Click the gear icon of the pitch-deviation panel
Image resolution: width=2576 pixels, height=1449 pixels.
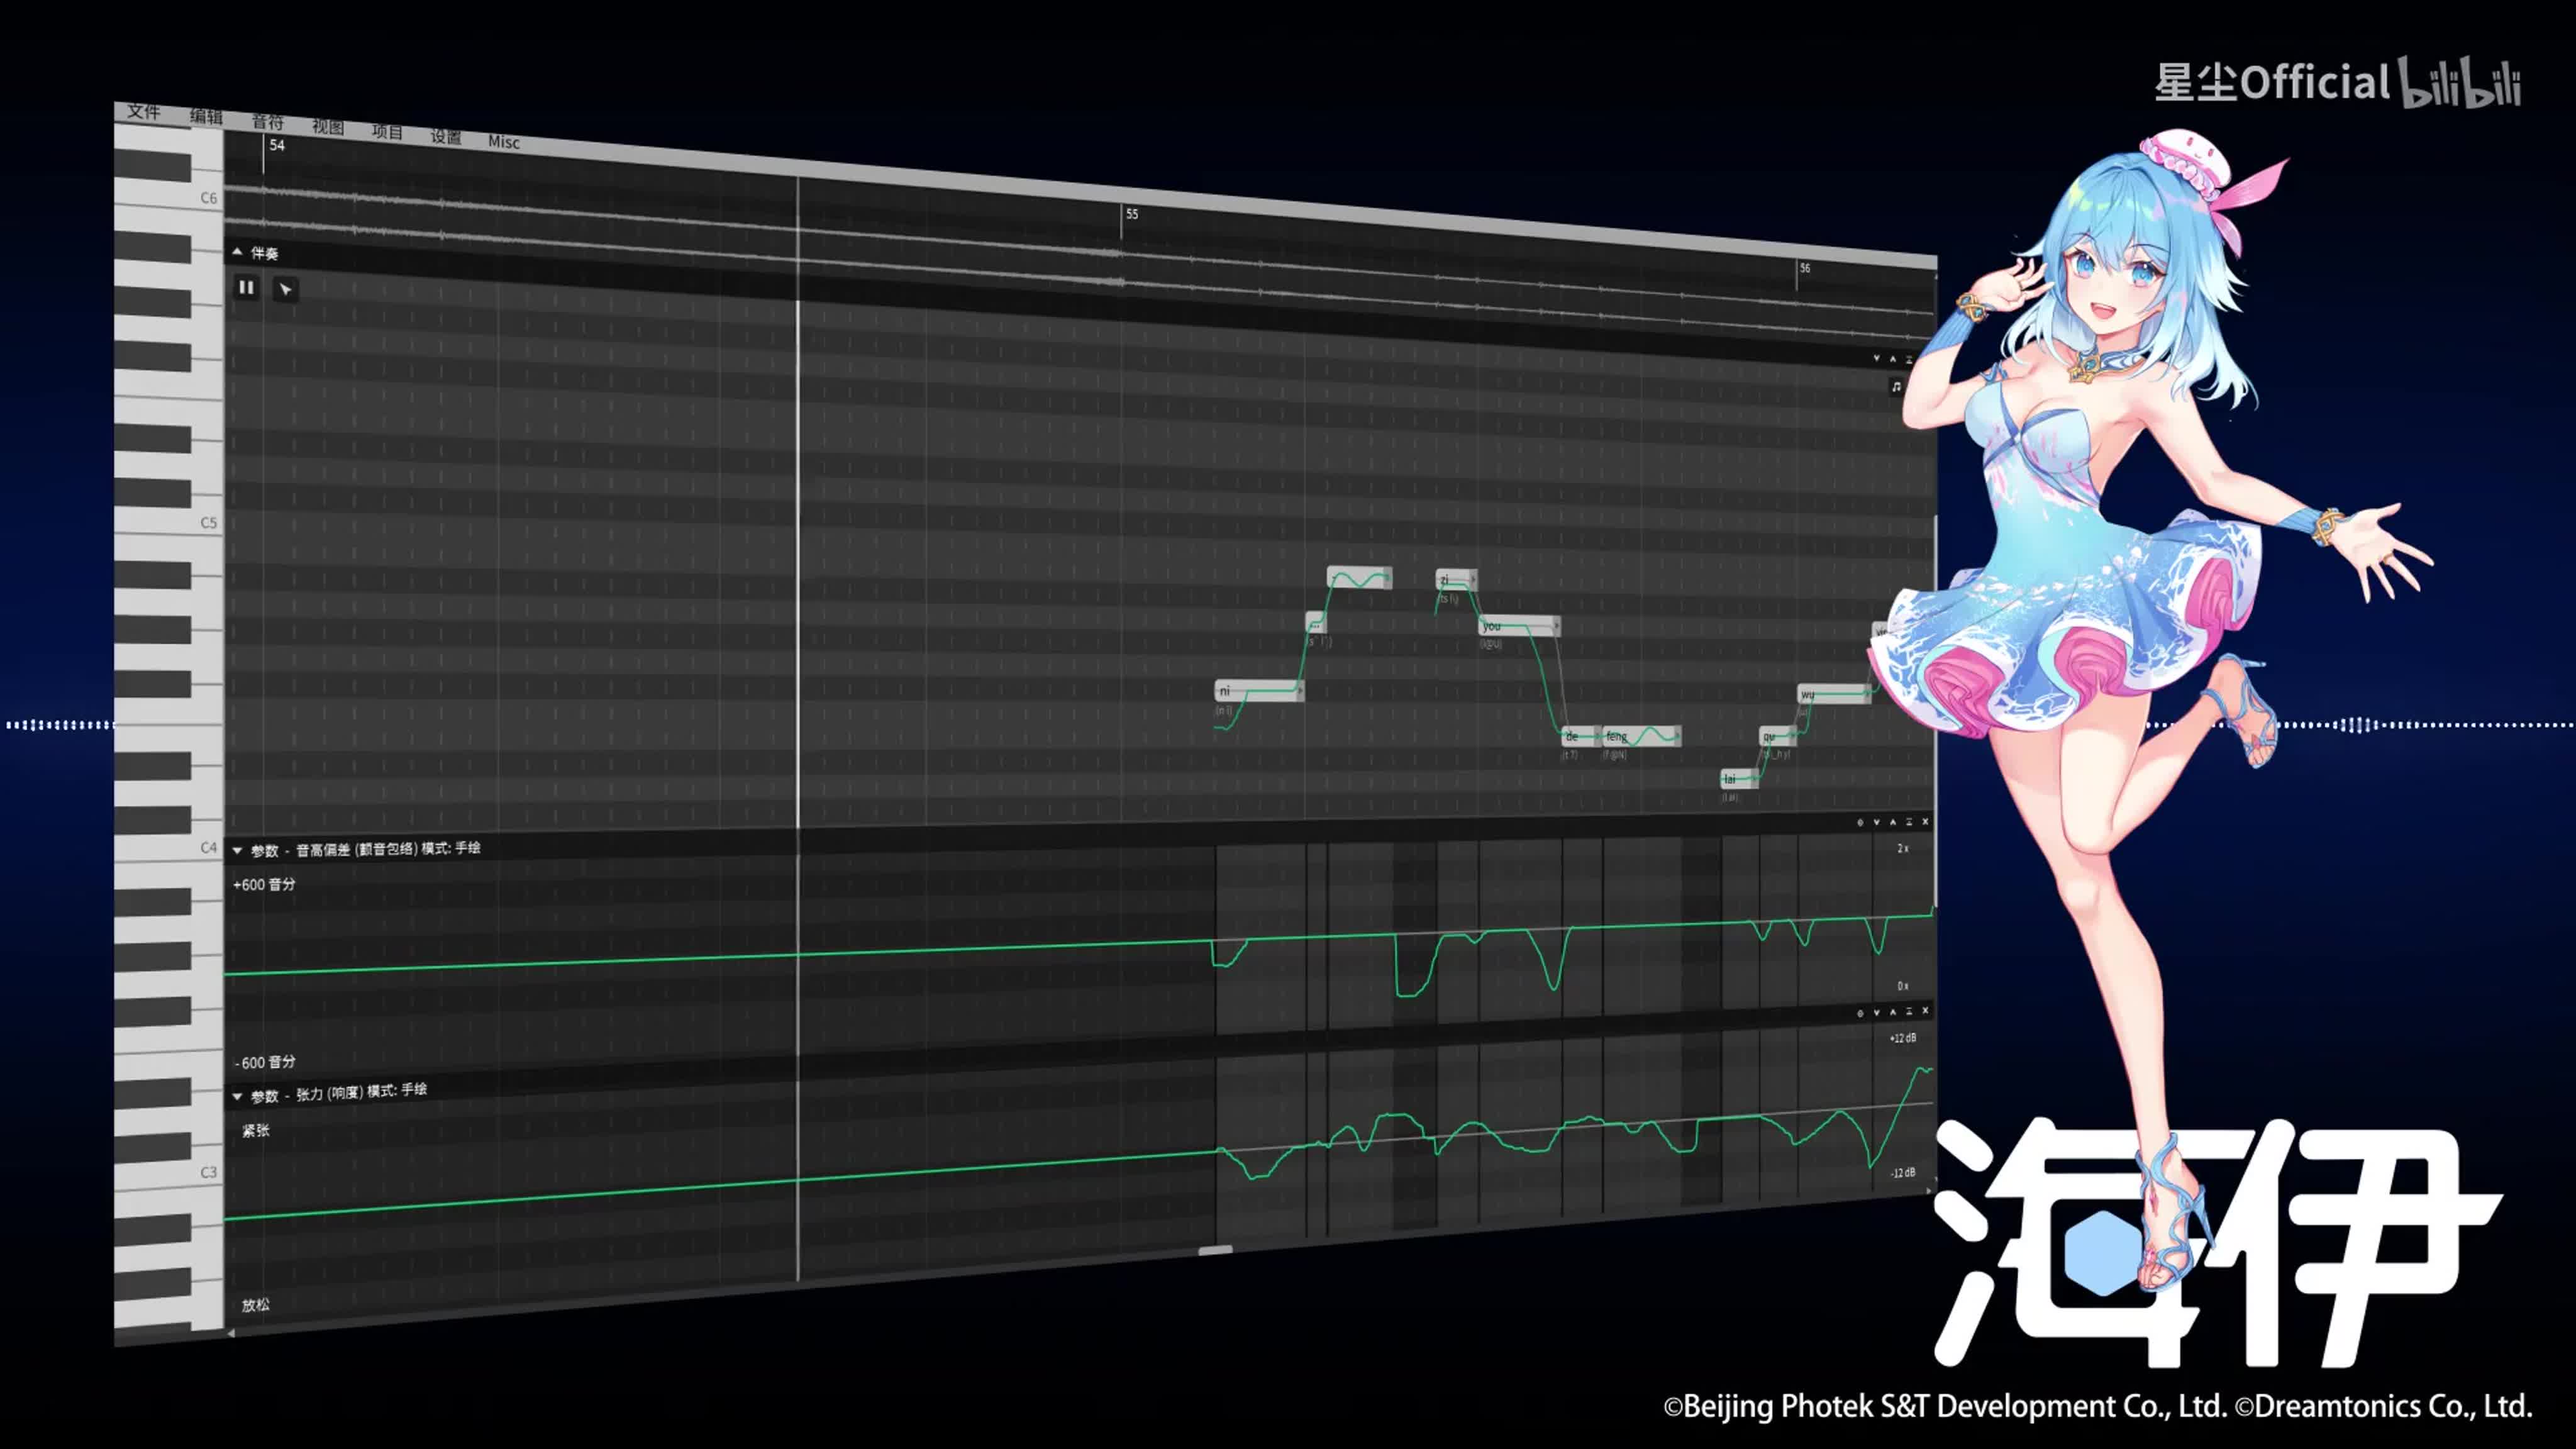coord(1860,822)
